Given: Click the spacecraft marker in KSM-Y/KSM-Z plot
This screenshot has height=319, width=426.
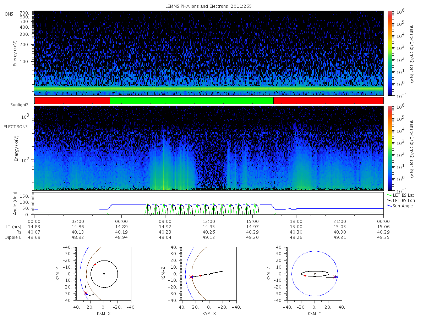Looking at the screenshot, I should [x=335, y=277].
